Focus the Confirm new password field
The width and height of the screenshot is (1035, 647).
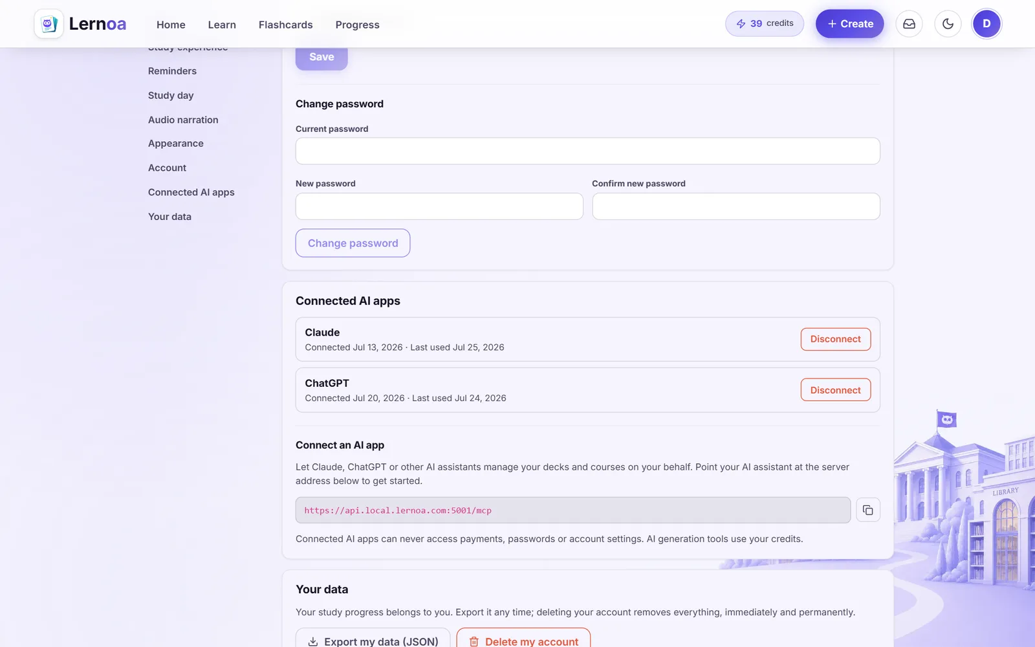click(x=736, y=206)
